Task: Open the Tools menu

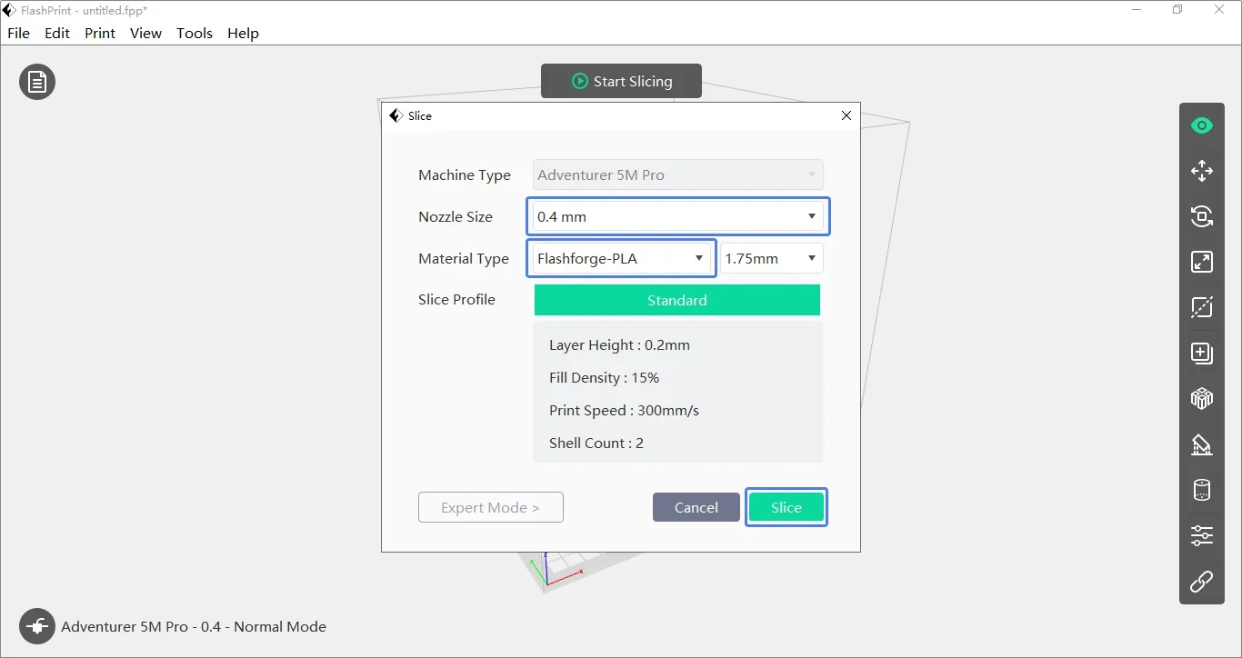Action: coord(194,33)
